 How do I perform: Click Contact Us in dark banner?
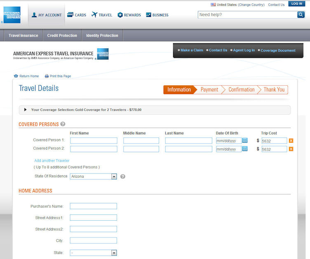218,50
